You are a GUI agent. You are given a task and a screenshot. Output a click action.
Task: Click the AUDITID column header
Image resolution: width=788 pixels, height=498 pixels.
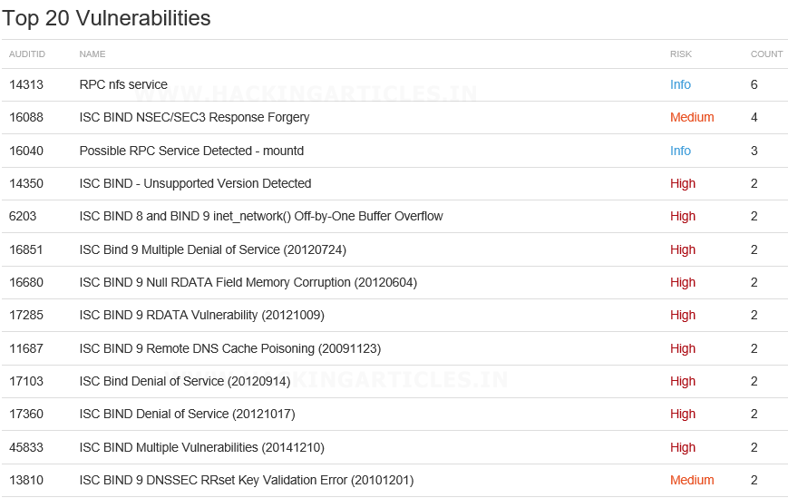click(27, 54)
